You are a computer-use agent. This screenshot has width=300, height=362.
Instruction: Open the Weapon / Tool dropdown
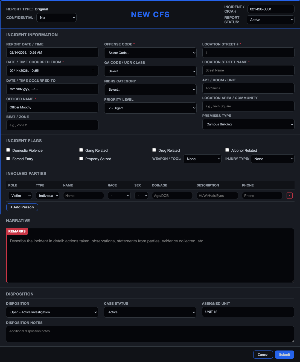[x=202, y=159]
